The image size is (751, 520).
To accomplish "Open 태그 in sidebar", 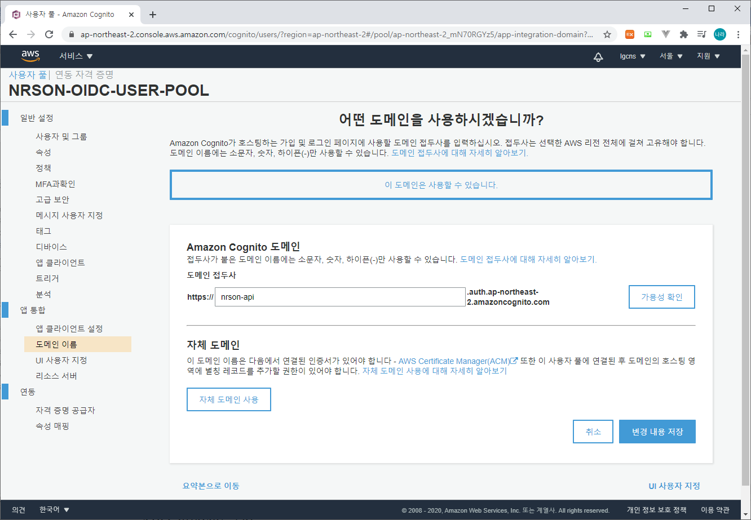I will (43, 231).
